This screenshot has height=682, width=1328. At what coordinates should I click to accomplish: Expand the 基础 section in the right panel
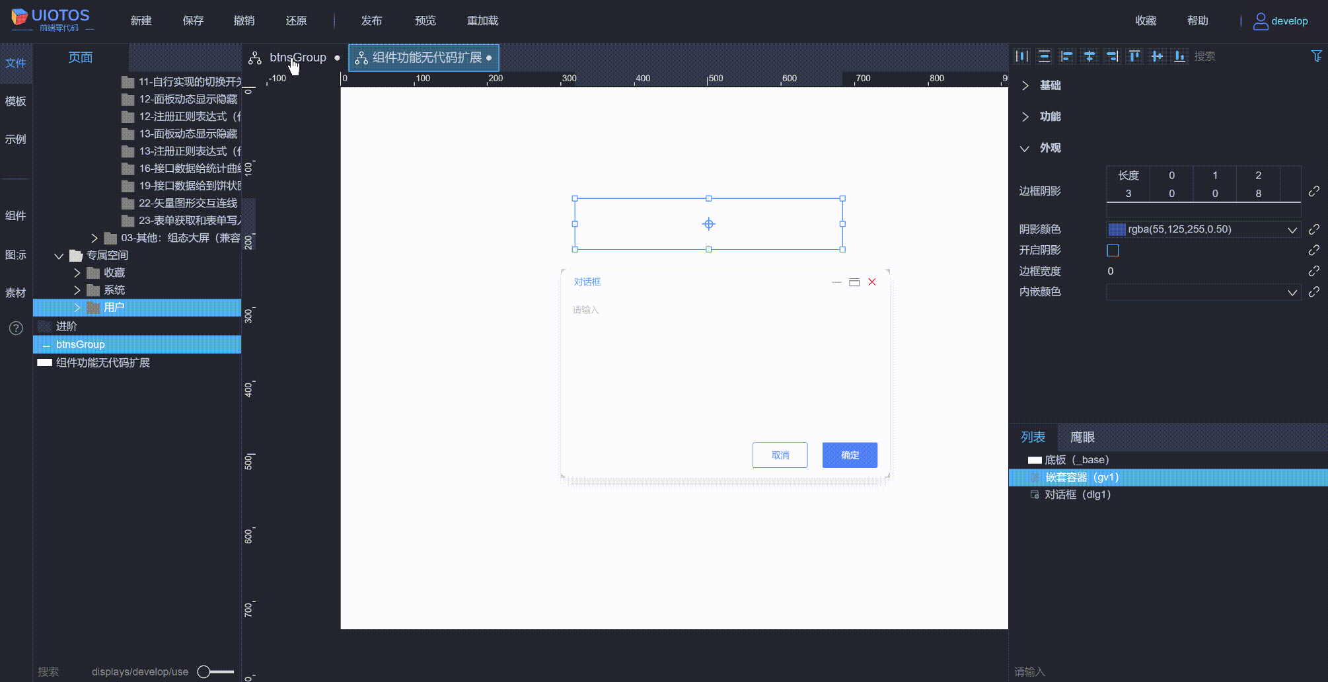1047,85
